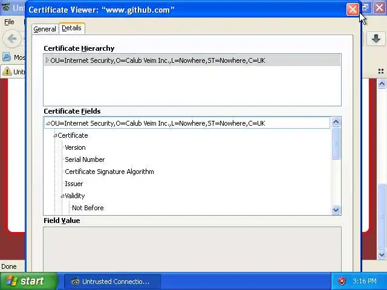This screenshot has height=290, width=387.
Task: Click inside the Field Value box
Action: [192, 249]
